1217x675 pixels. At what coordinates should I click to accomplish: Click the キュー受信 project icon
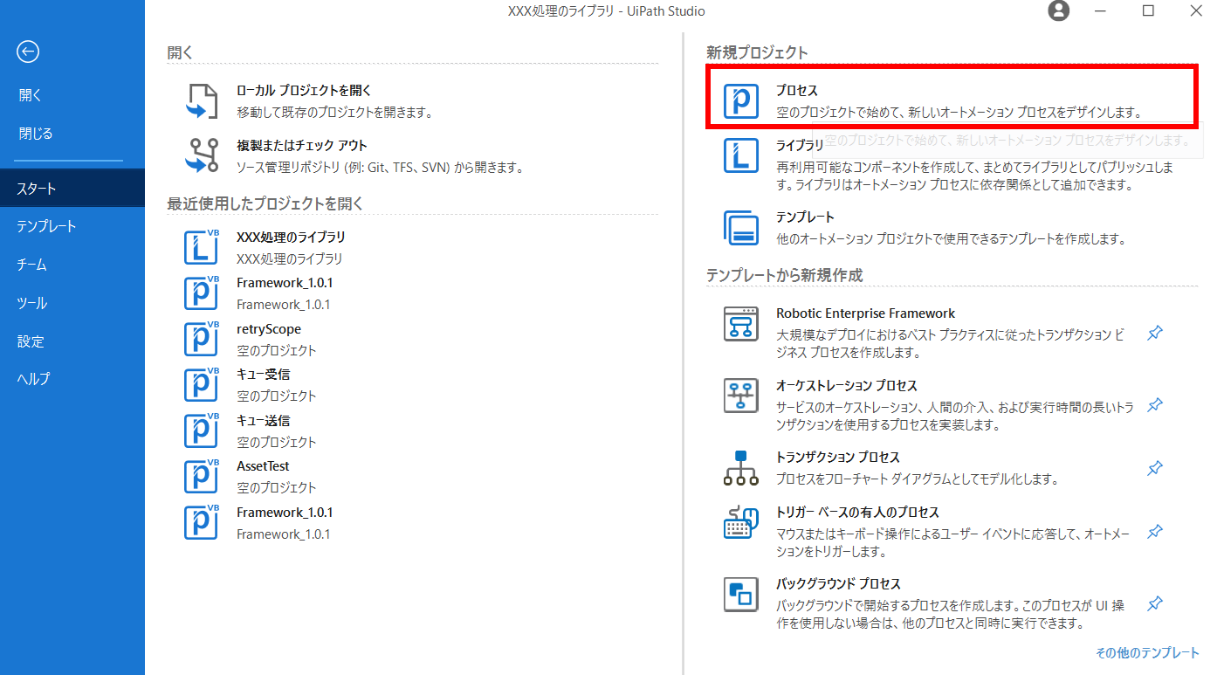point(202,384)
